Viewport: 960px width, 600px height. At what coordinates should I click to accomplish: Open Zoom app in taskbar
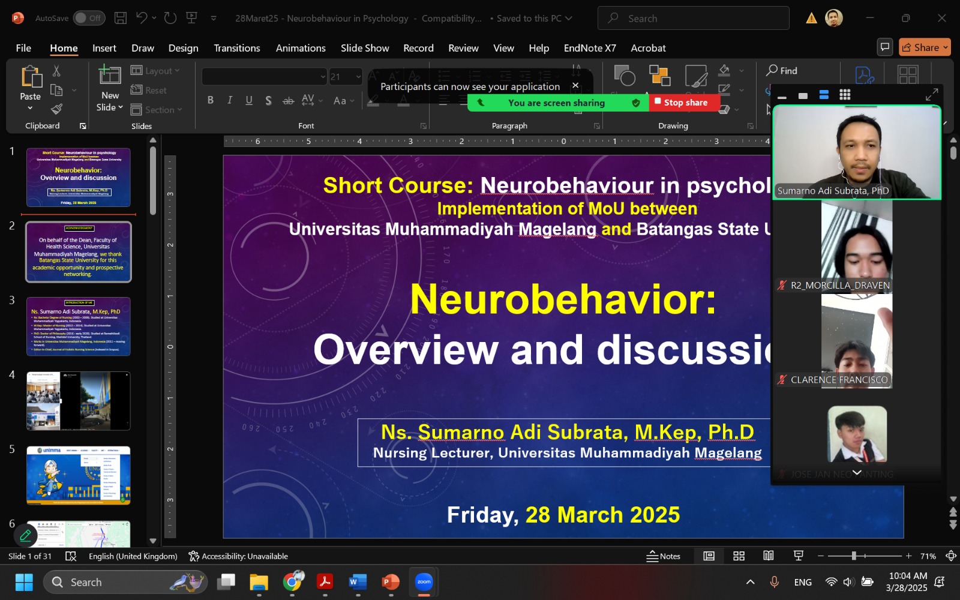(424, 581)
